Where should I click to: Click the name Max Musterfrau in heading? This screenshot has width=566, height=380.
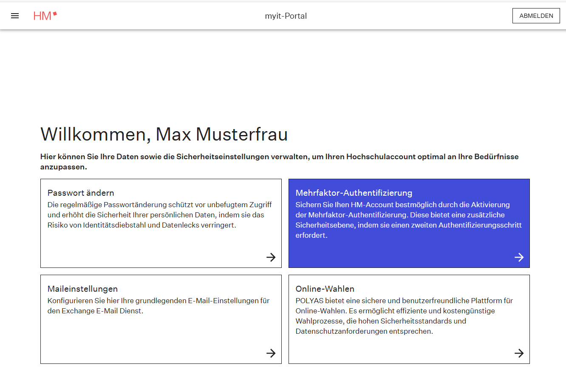tap(221, 134)
